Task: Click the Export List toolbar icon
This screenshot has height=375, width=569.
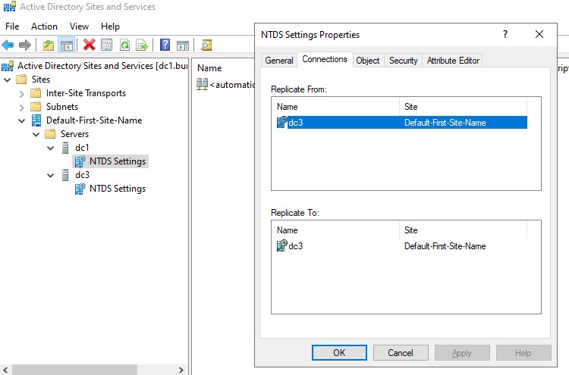Action: click(142, 45)
